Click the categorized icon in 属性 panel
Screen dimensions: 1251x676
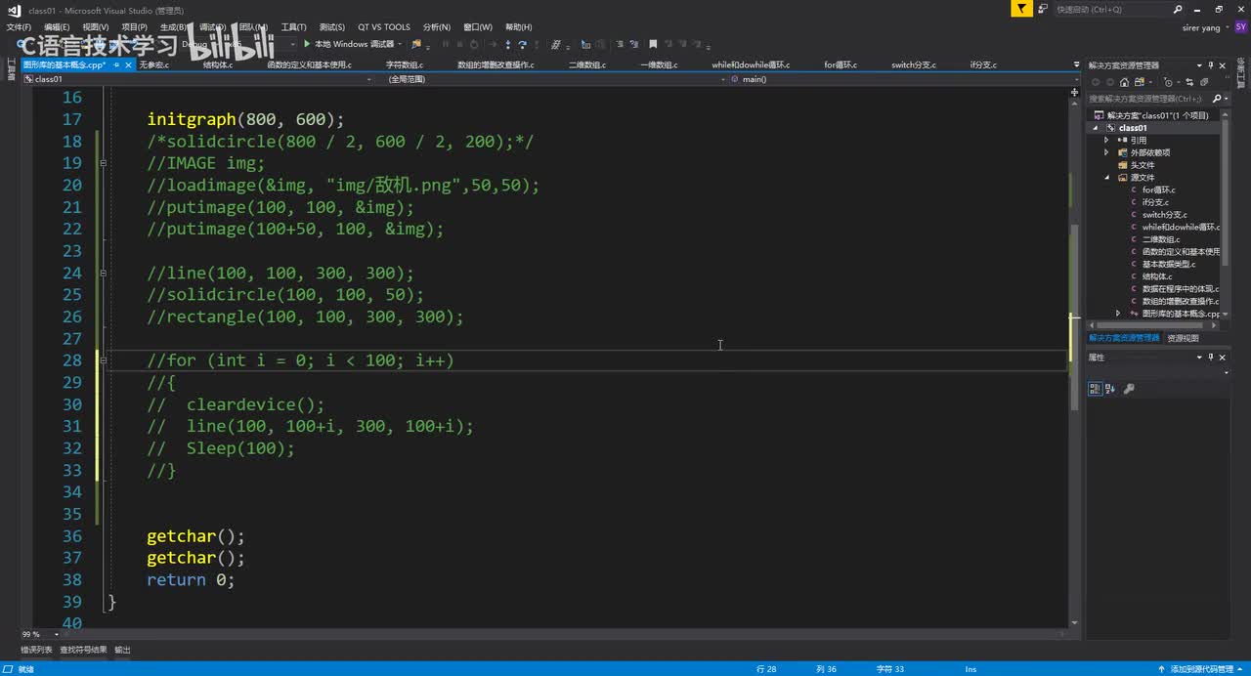point(1096,389)
